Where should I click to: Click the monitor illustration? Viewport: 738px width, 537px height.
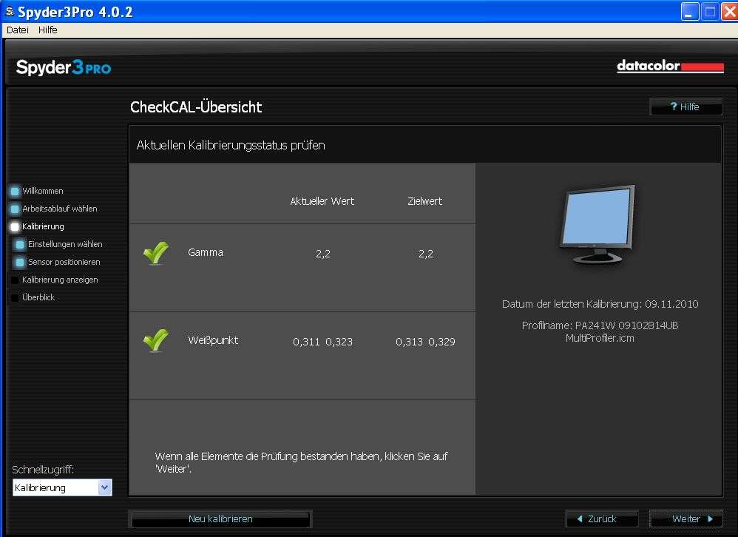pyautogui.click(x=598, y=224)
